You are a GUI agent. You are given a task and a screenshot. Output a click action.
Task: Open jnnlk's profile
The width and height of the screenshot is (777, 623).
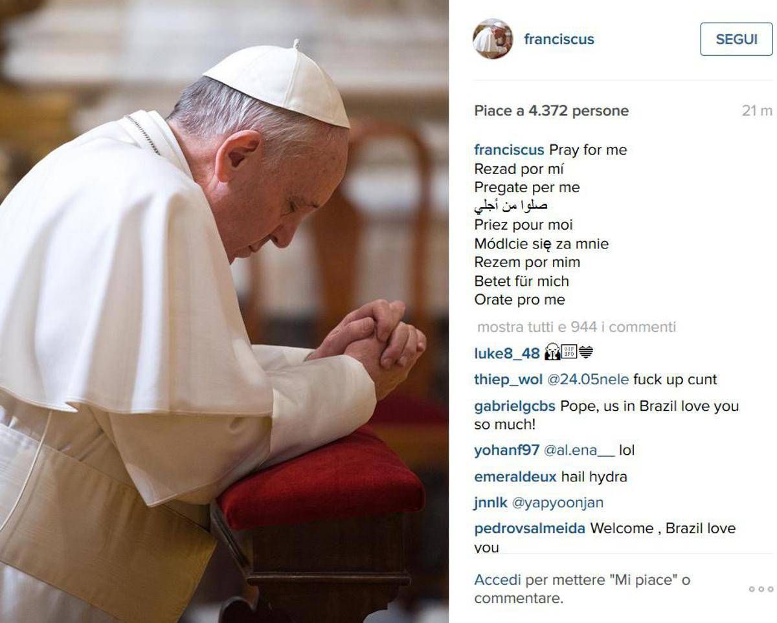491,502
